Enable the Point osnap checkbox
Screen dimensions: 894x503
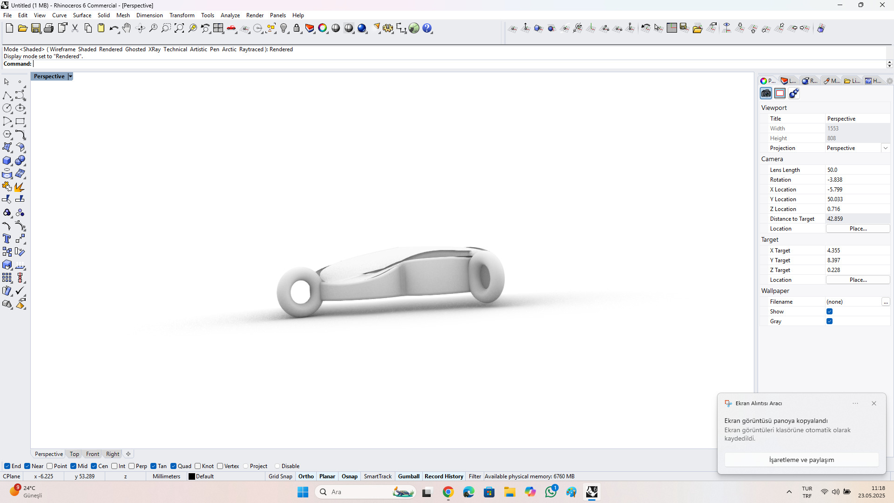50,466
